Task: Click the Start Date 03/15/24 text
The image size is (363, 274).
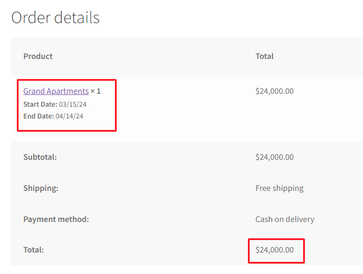Action: 55,105
